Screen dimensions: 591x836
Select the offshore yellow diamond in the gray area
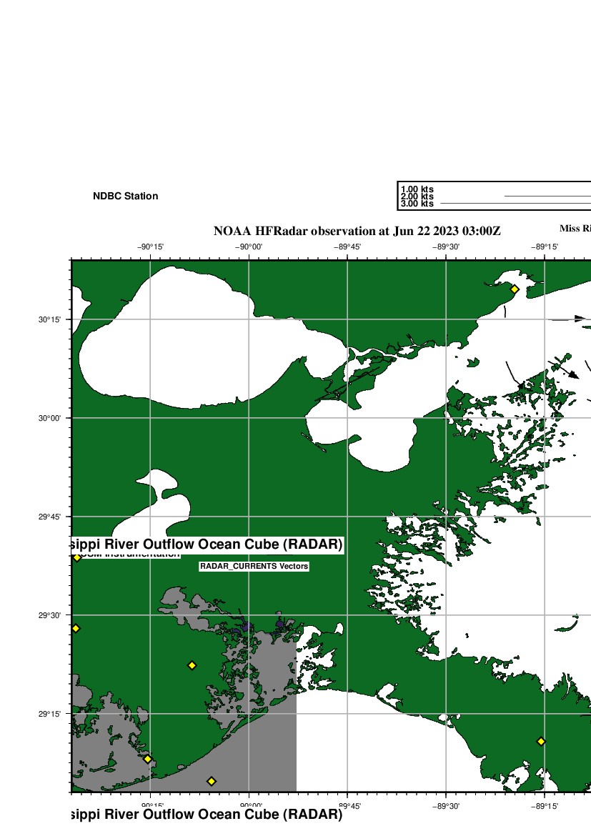coord(211,781)
